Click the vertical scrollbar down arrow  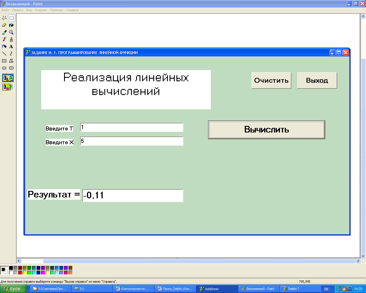point(363,256)
